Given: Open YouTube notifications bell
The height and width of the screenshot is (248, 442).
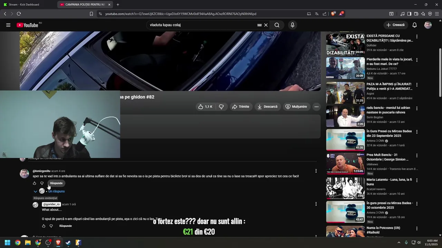Looking at the screenshot, I should tap(415, 25).
